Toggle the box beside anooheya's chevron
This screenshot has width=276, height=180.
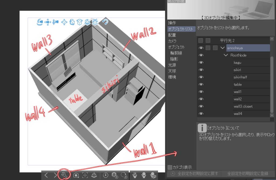(x=215, y=48)
